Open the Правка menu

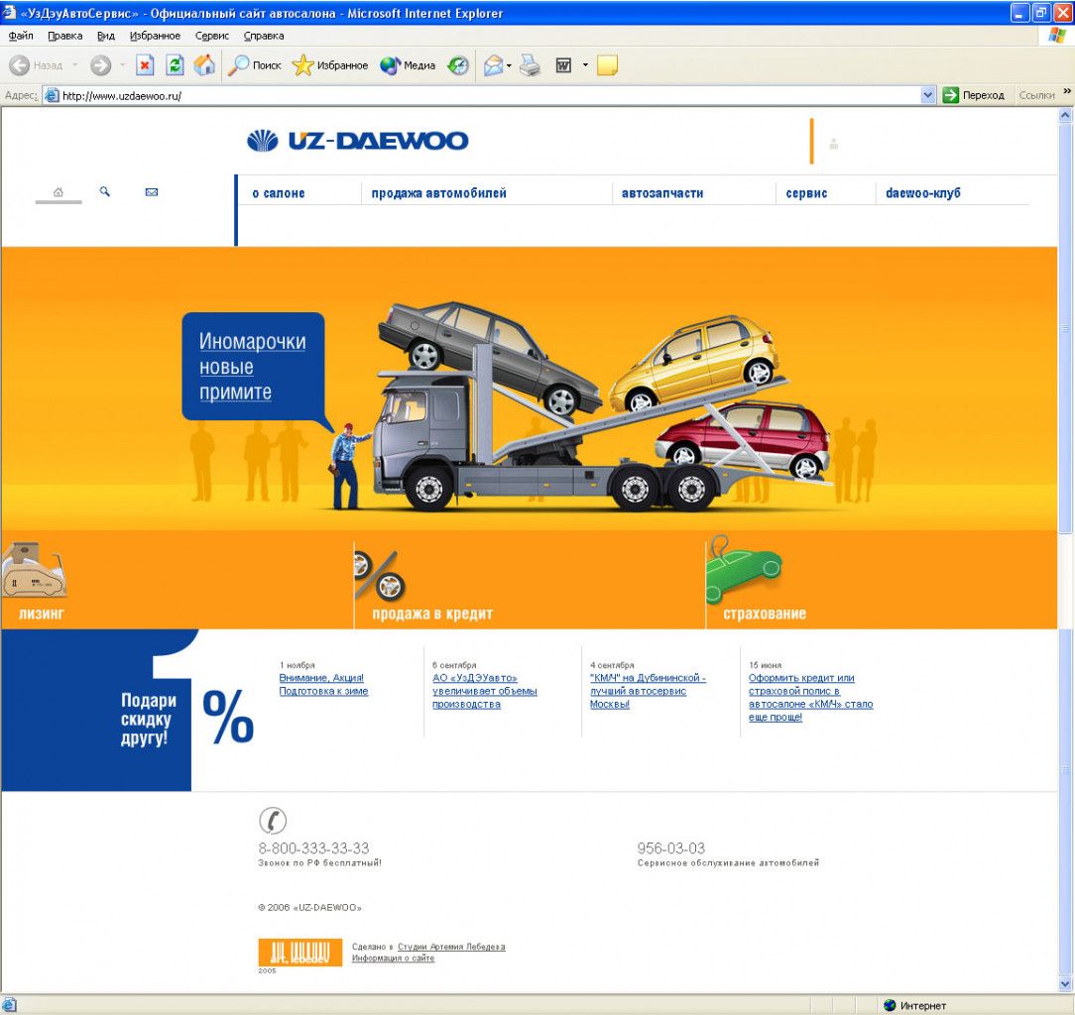click(x=65, y=36)
